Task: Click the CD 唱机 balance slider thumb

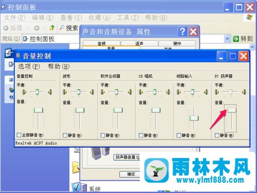Action: click(155, 92)
